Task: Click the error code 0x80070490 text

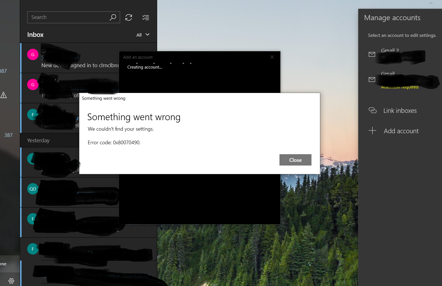Action: (x=114, y=142)
